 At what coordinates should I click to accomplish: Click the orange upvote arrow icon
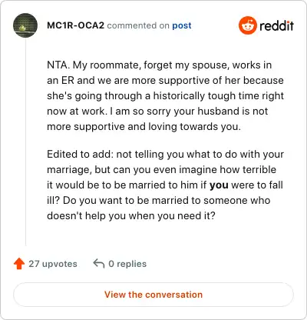point(19,264)
